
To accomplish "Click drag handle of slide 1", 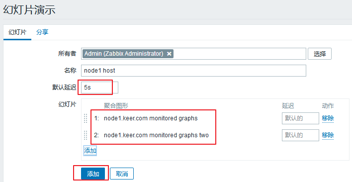I will pos(86,118).
